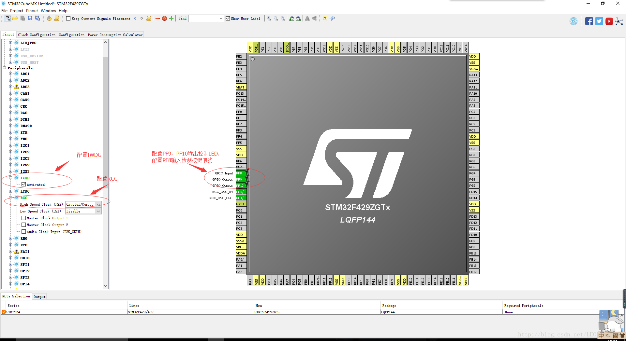Open the Help question-mark icon
This screenshot has height=341, width=626.
[x=325, y=19]
